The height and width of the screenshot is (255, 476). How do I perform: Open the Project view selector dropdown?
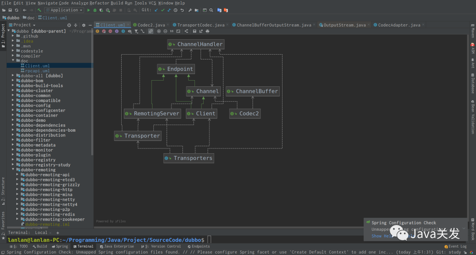[22, 25]
